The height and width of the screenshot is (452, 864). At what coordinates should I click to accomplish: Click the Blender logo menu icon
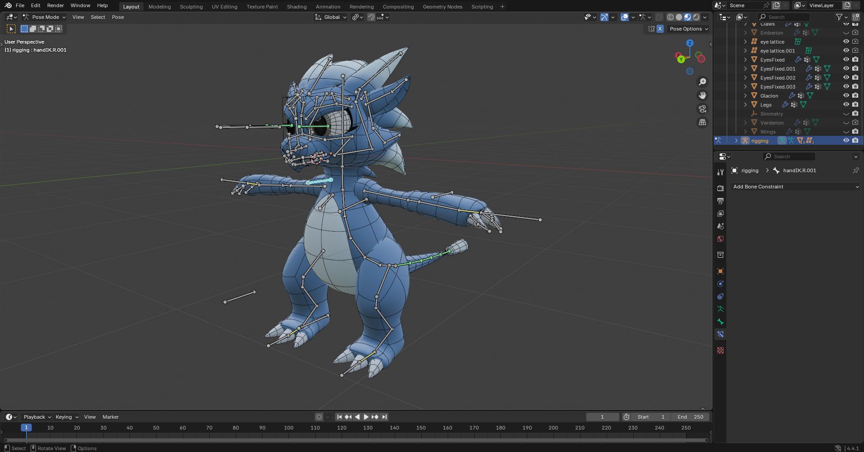coord(8,5)
